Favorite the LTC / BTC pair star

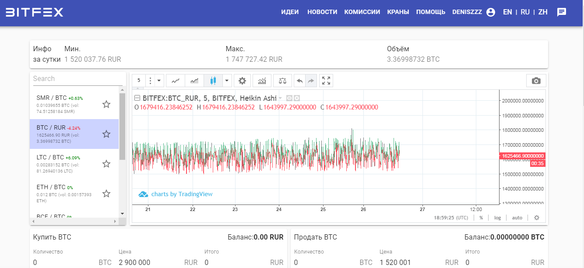point(106,164)
